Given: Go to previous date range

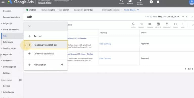Looking at the screenshot, I should [x=187, y=17].
